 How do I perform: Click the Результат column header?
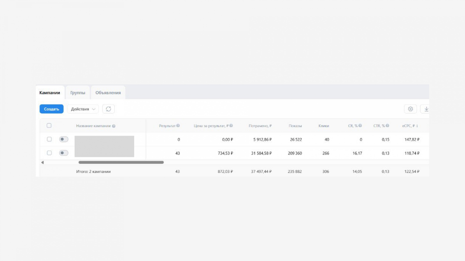(x=167, y=126)
